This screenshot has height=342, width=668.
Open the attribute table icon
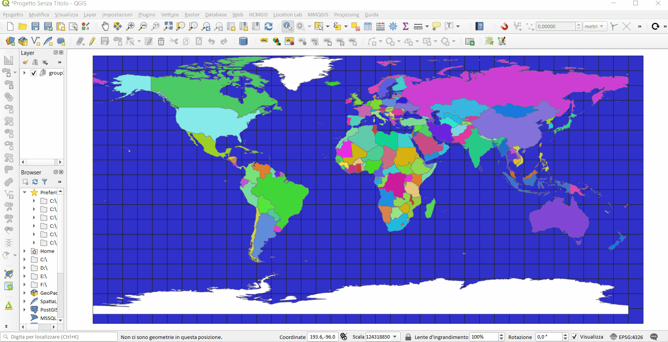coord(368,26)
